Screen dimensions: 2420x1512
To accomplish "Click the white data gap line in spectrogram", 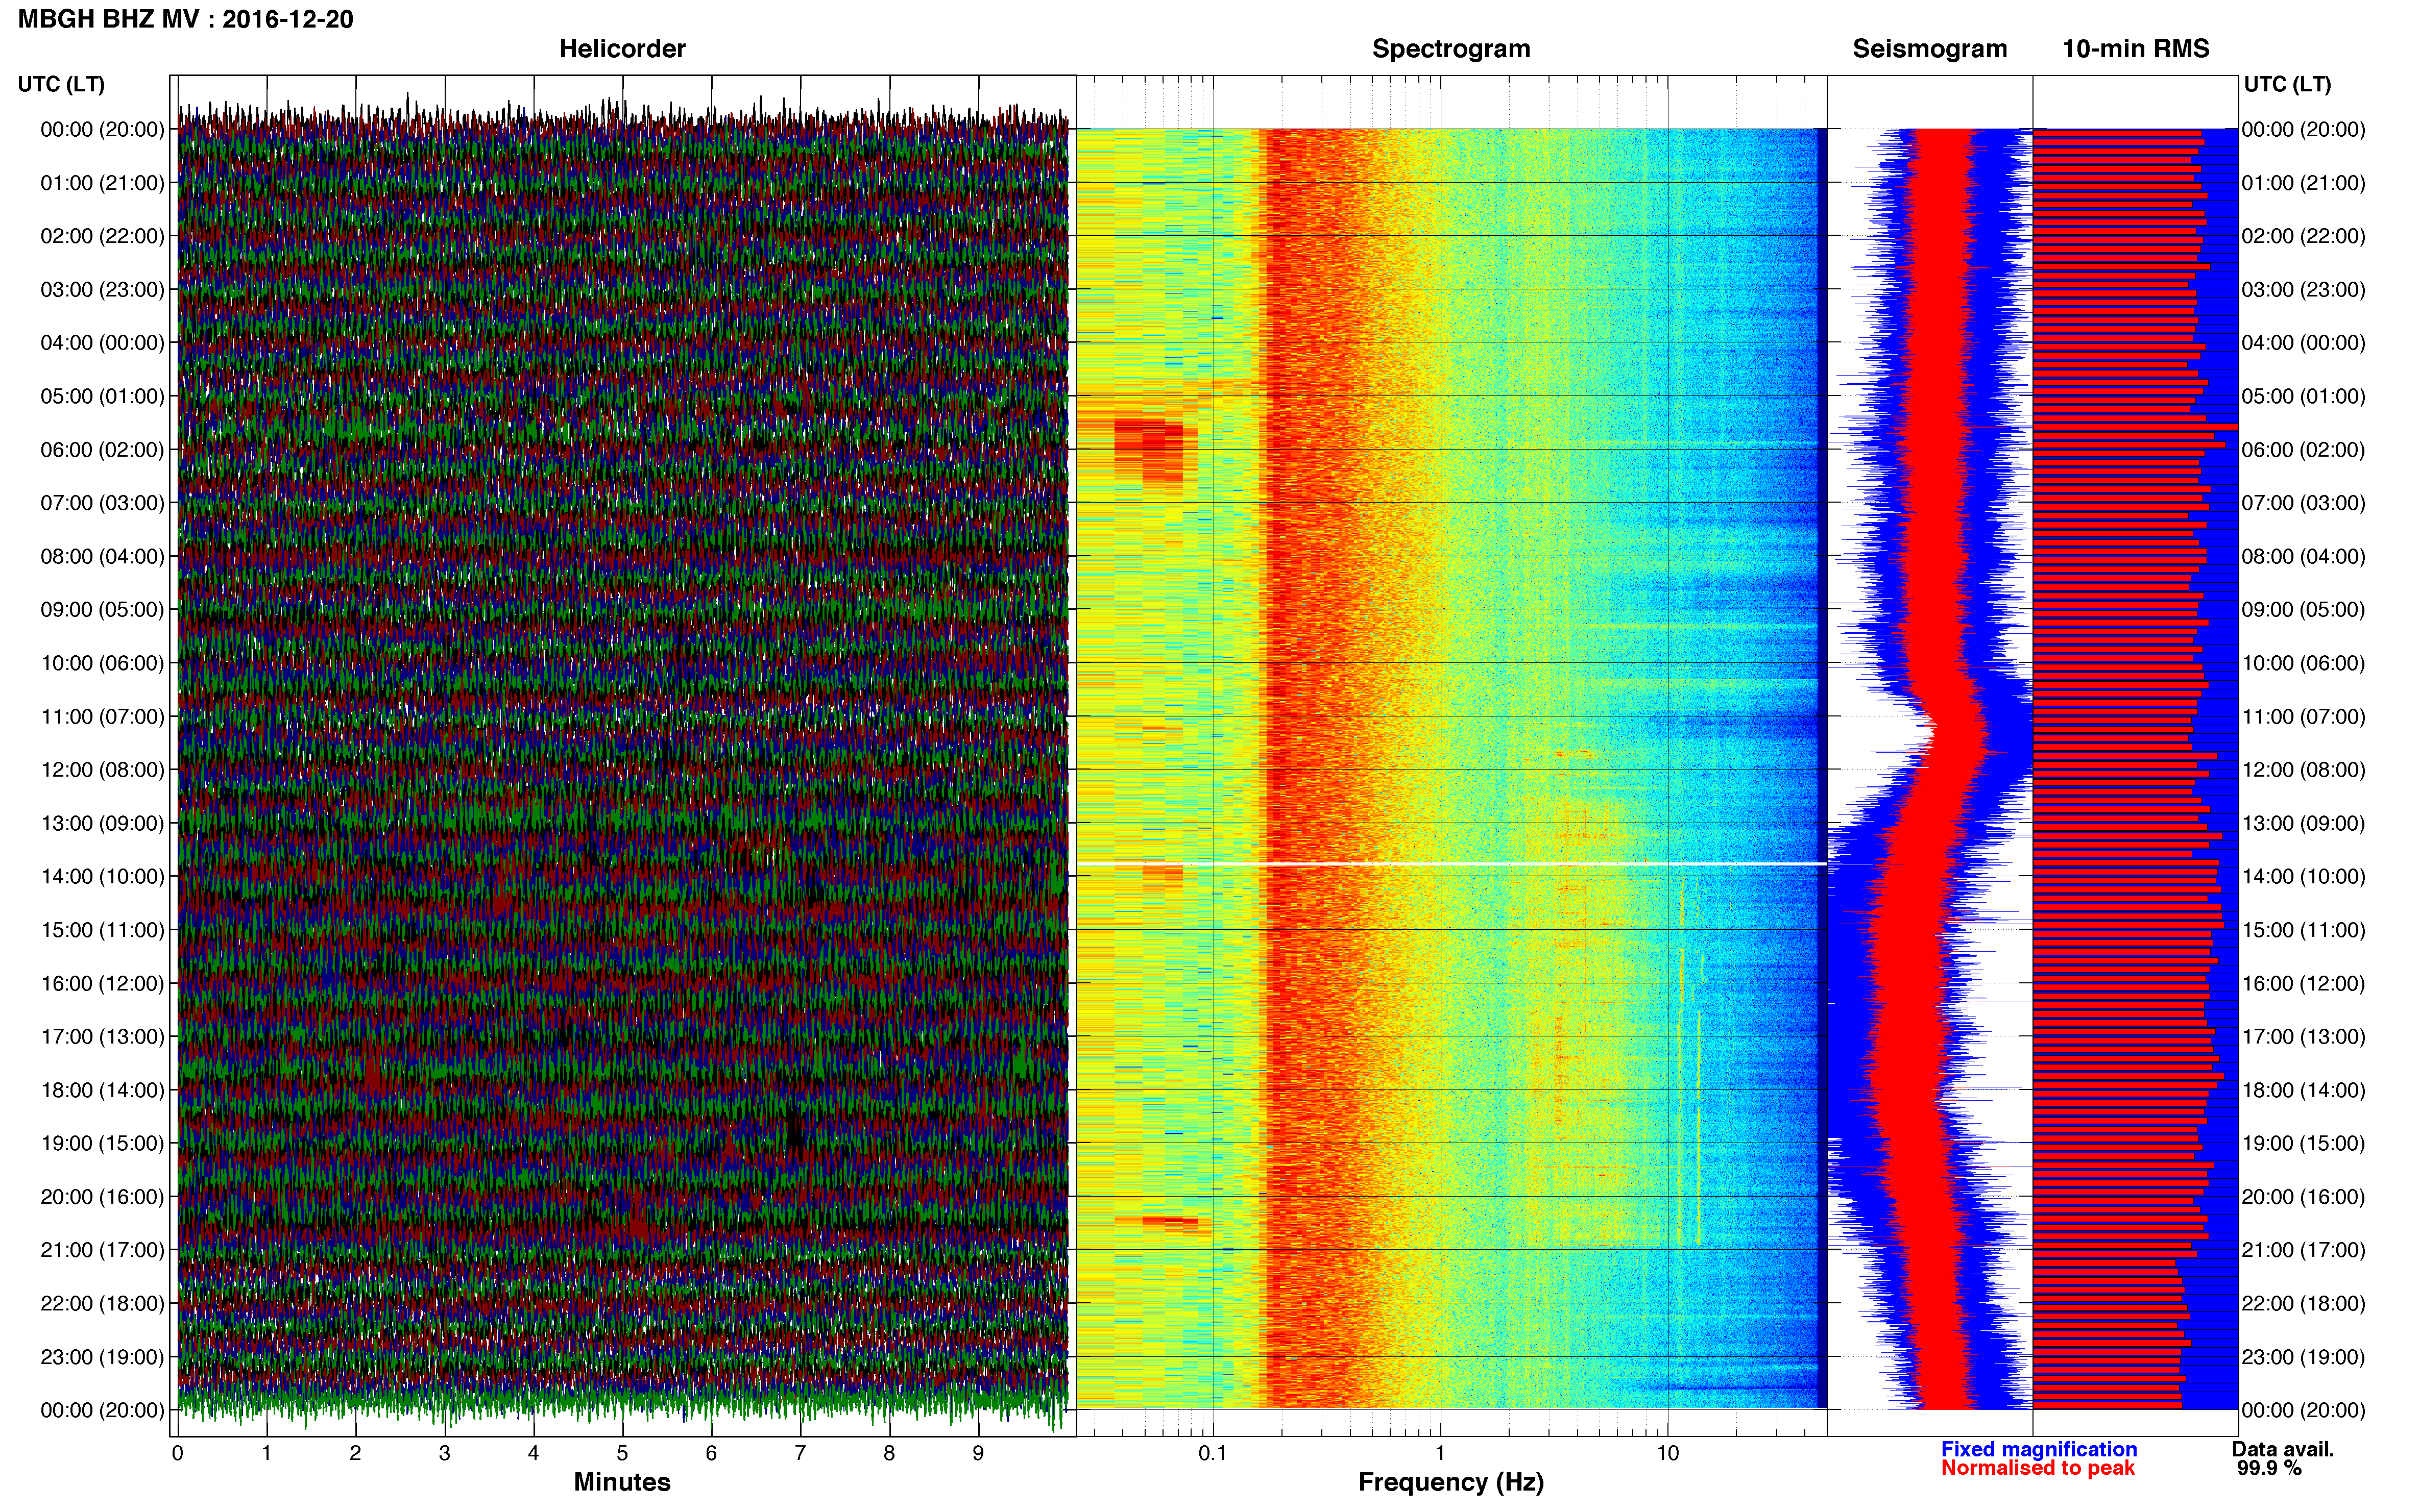I will click(1450, 863).
